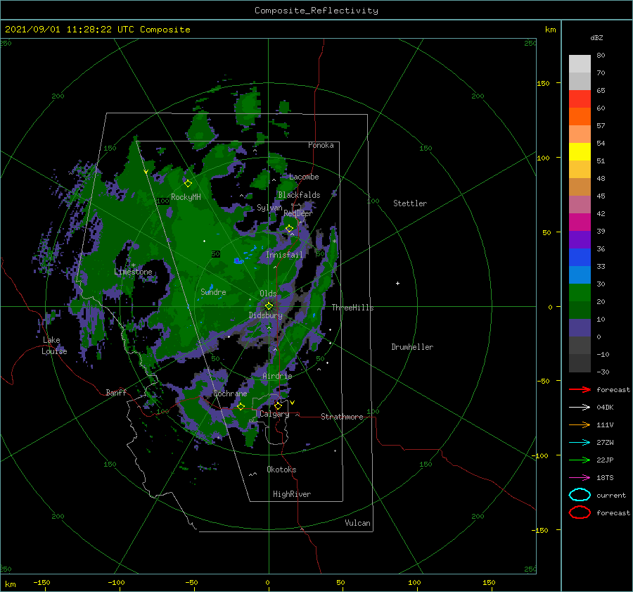Click the yellow diamond marker below Cochrane
Image resolution: width=633 pixels, height=592 pixels.
click(241, 406)
